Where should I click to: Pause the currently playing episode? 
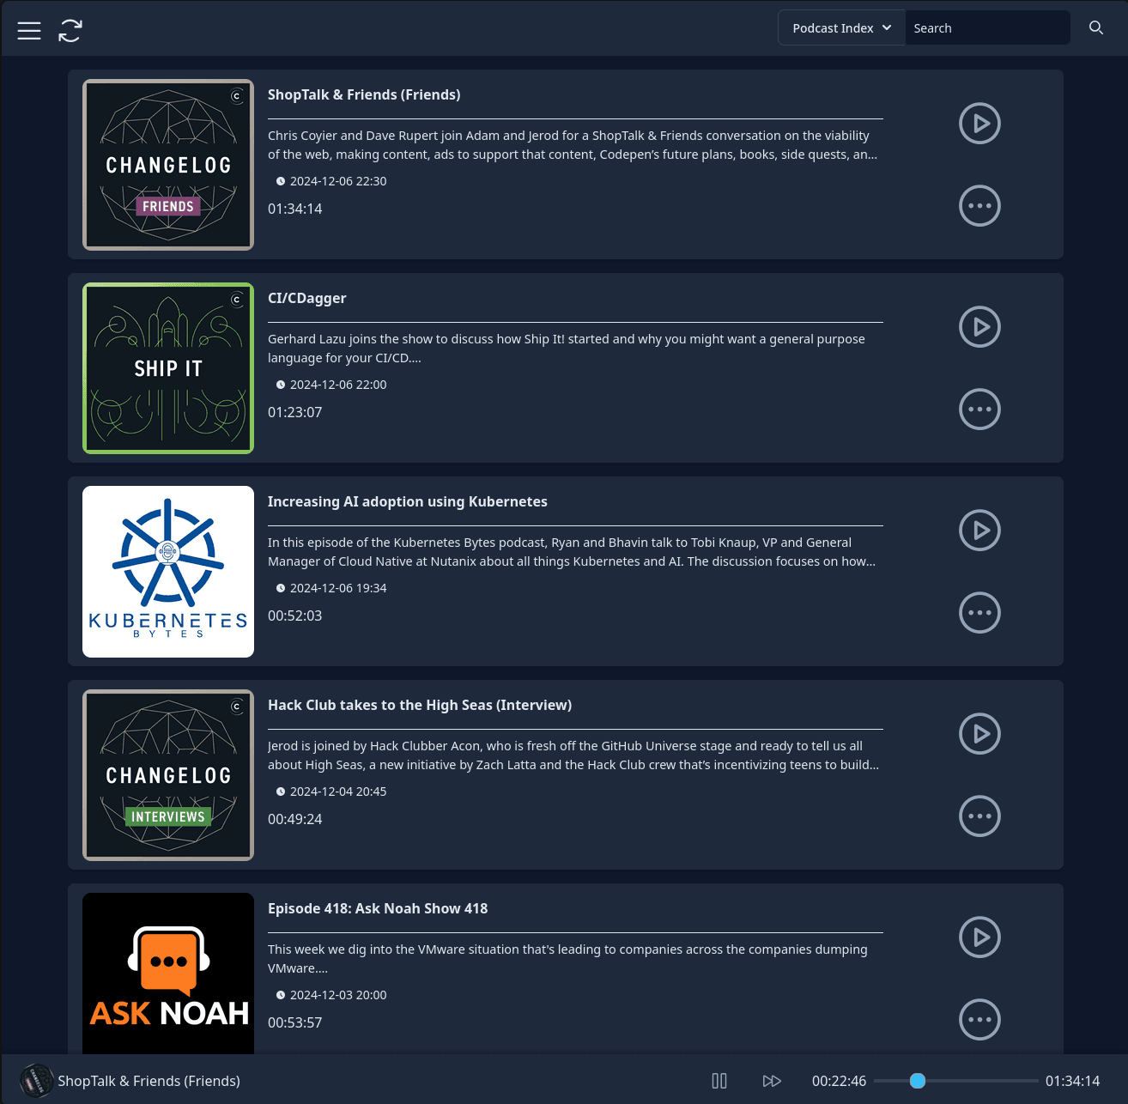pos(719,1081)
